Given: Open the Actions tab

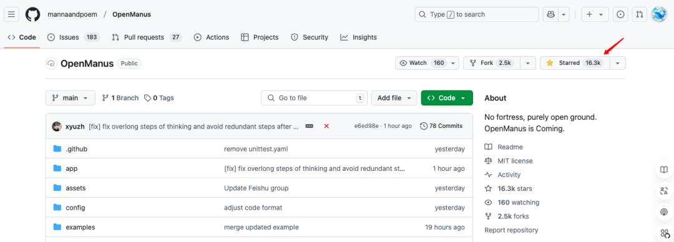Looking at the screenshot, I should (212, 37).
